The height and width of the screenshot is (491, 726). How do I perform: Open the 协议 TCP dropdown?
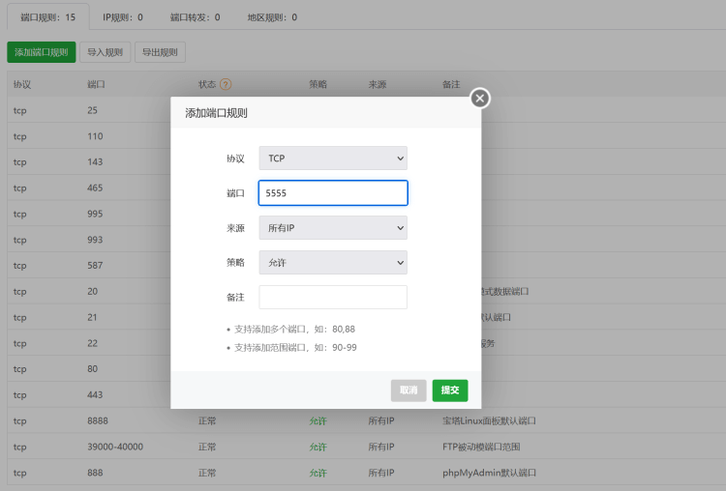point(333,159)
